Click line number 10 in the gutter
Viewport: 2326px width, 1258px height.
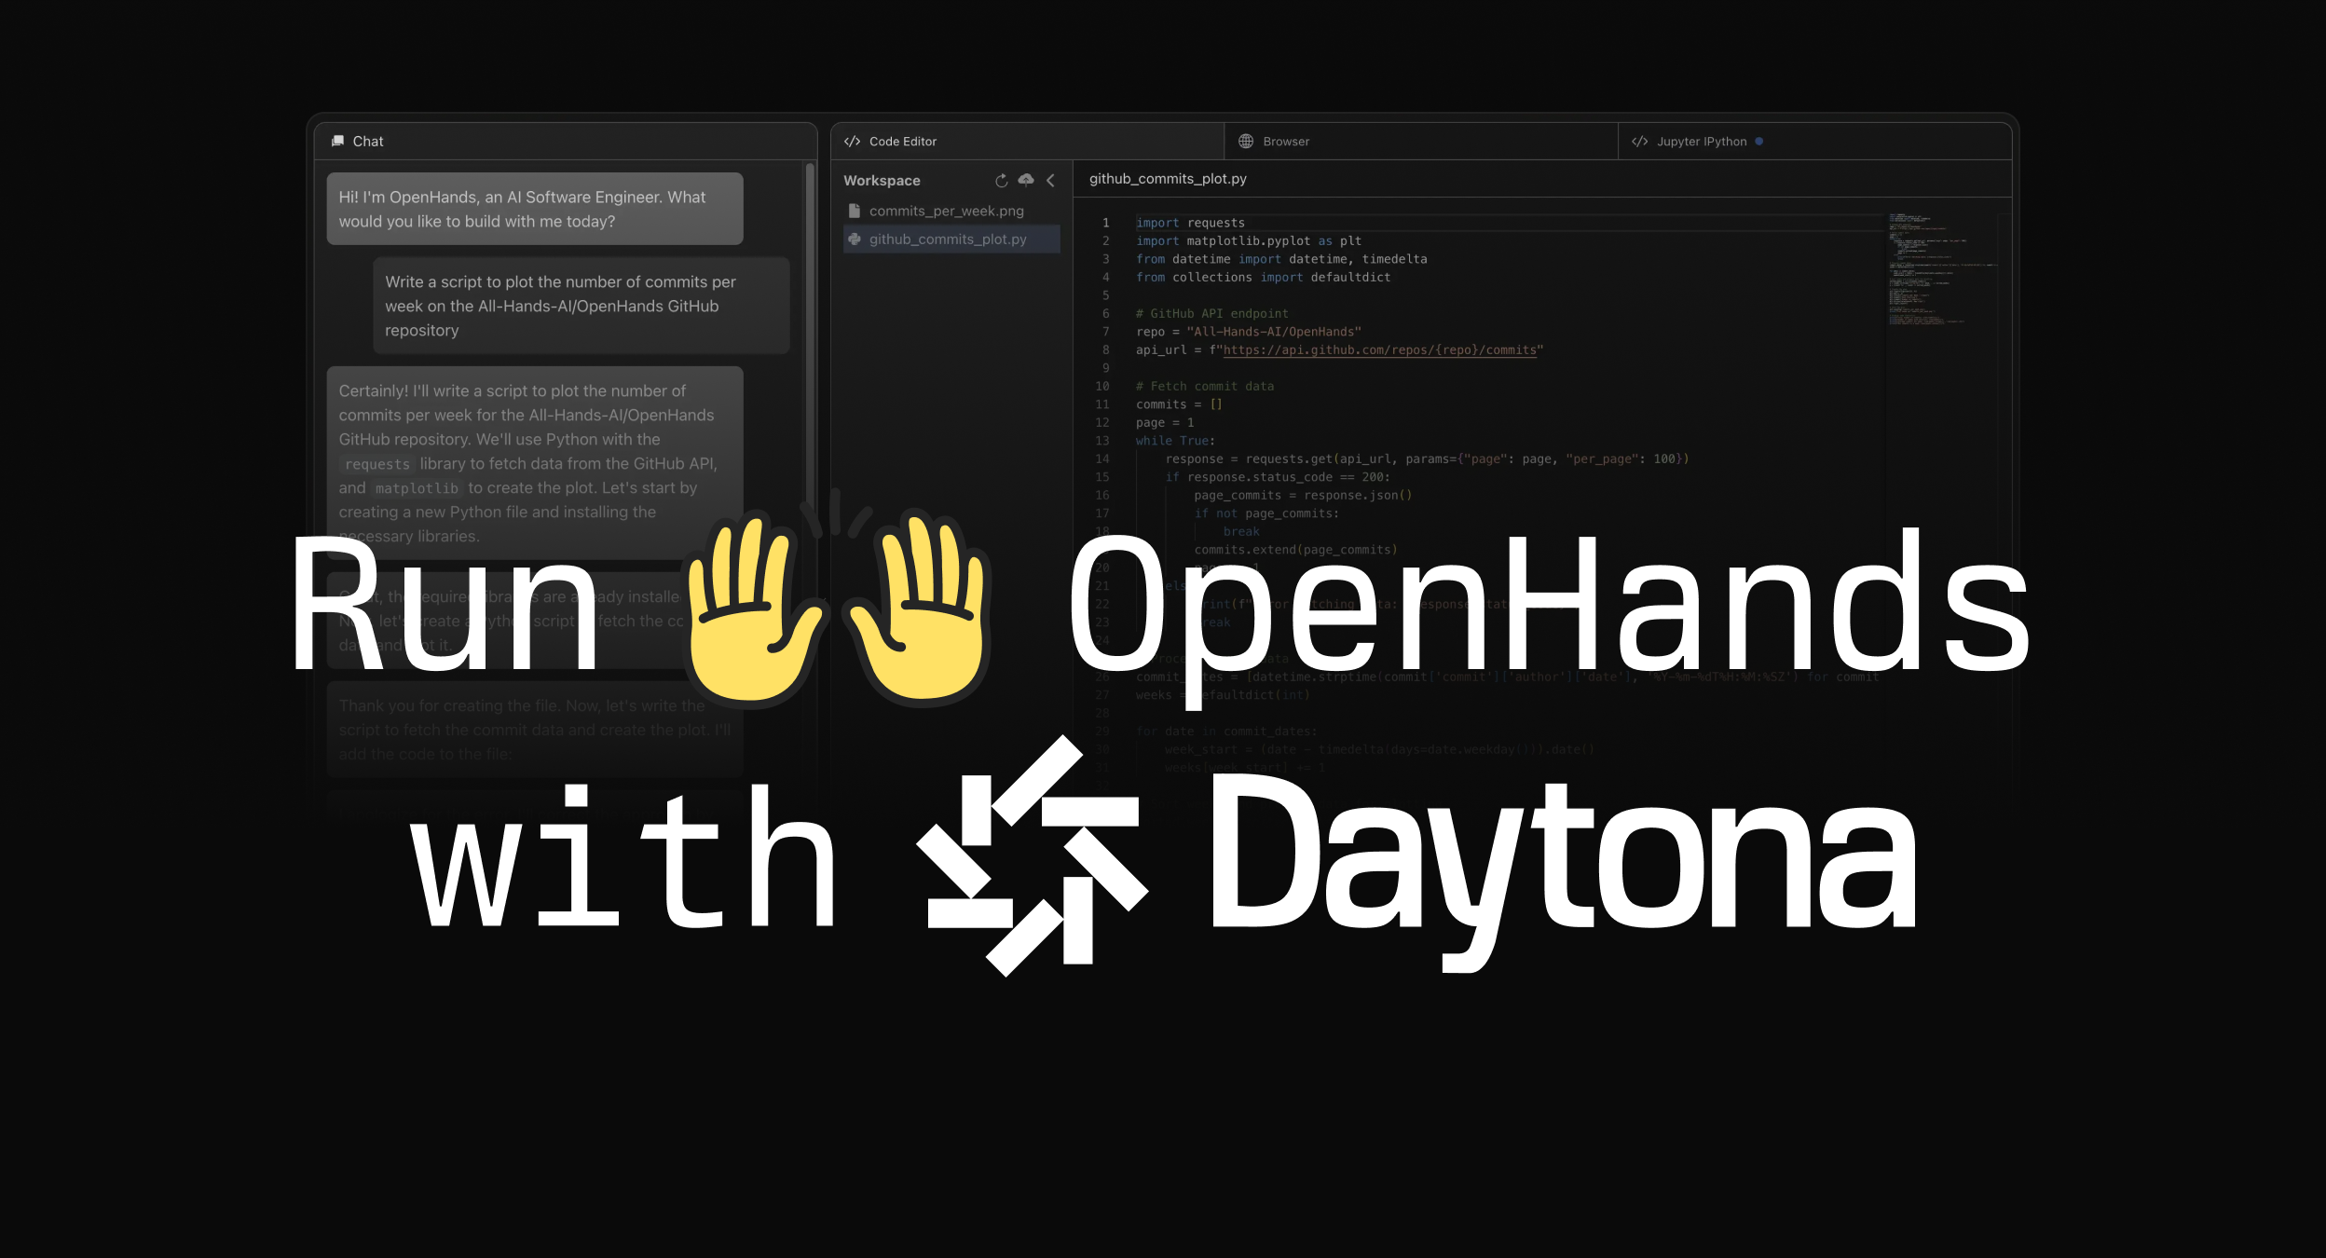(1102, 387)
